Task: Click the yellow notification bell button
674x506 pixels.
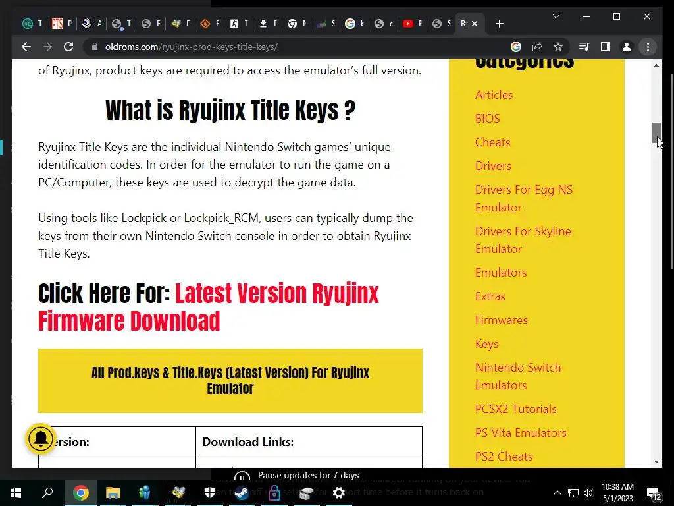Action: (41, 439)
